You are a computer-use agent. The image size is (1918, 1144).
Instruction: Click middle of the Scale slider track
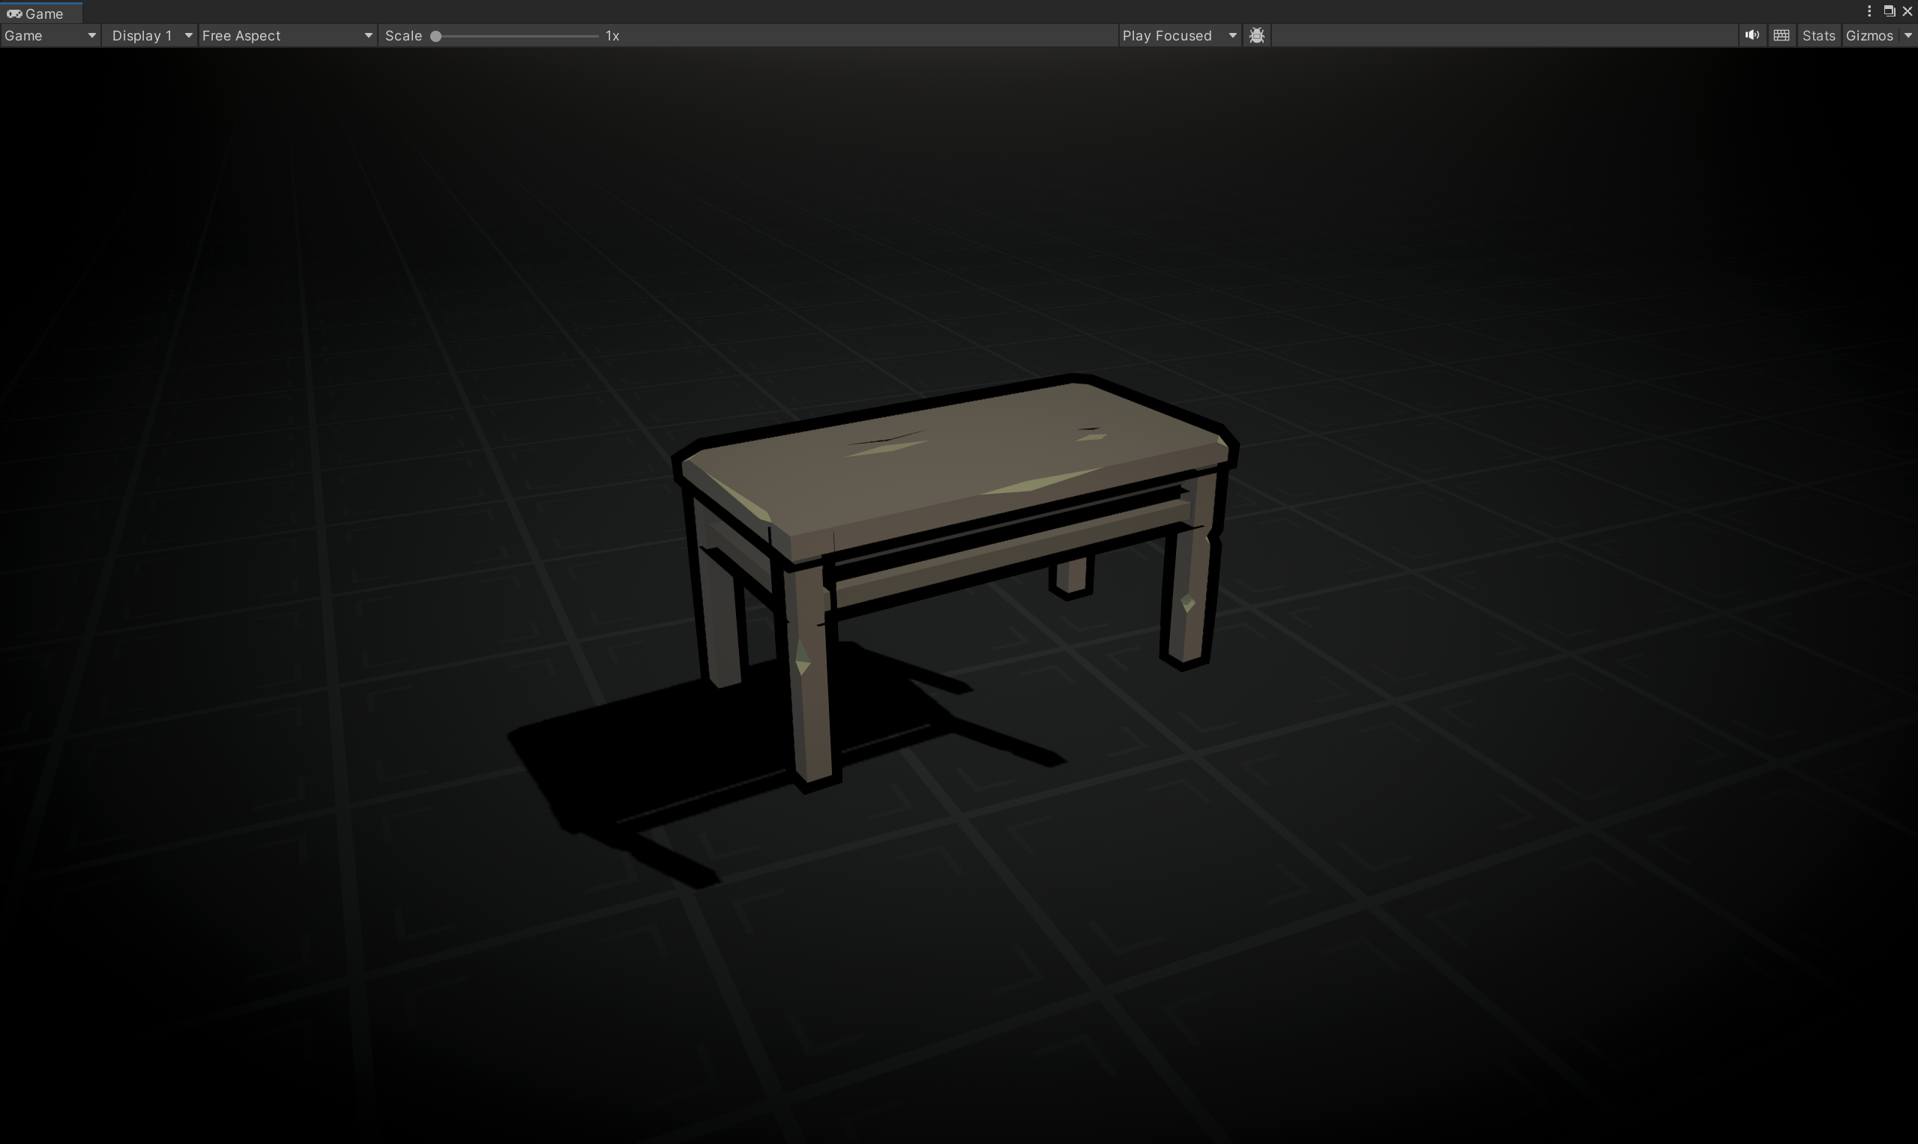pos(516,35)
